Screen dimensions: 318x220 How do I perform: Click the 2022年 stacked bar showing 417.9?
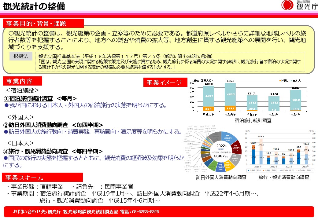[x=306, y=154]
